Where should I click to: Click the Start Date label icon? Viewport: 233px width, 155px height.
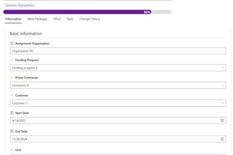tap(12, 113)
